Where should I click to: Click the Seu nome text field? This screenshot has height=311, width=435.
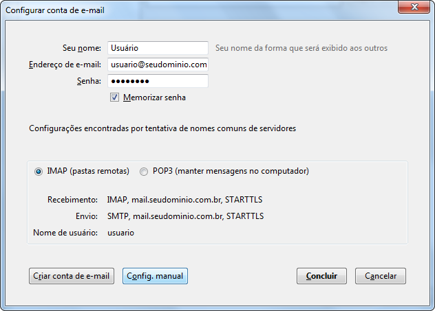158,48
